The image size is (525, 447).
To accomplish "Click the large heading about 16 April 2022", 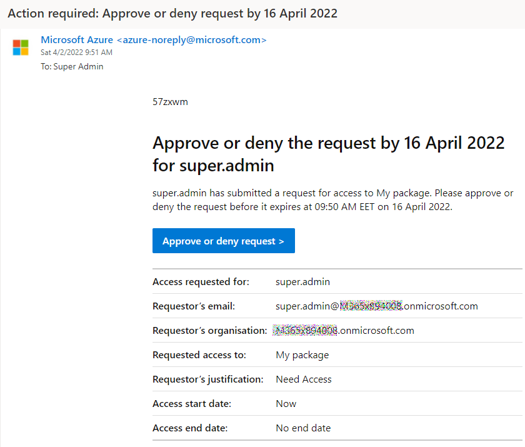I will [328, 154].
